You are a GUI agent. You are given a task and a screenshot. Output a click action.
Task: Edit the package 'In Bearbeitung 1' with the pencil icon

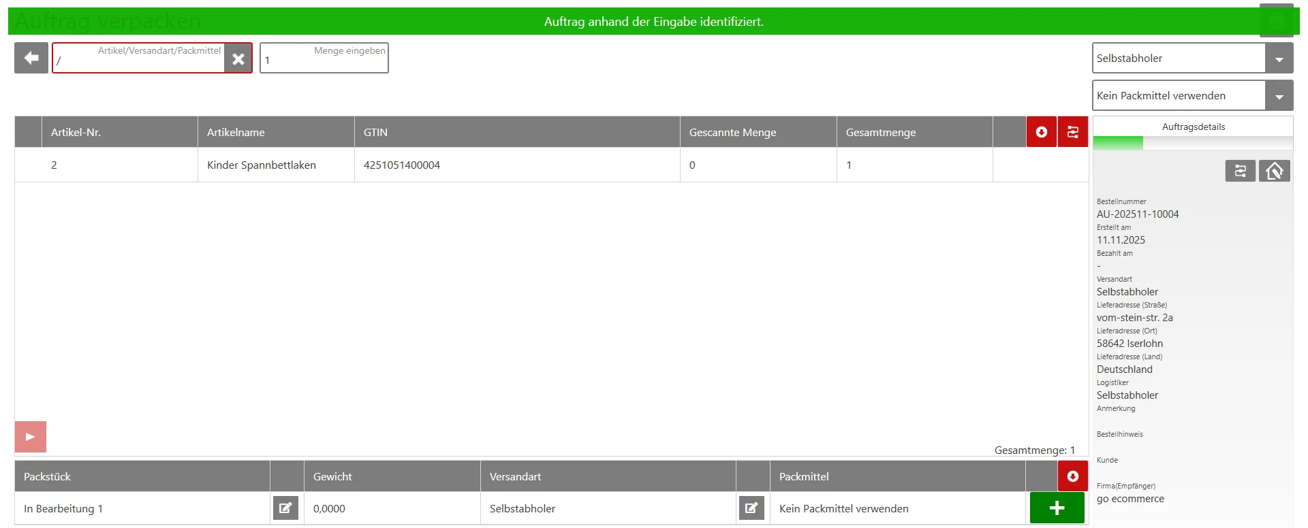coord(286,508)
